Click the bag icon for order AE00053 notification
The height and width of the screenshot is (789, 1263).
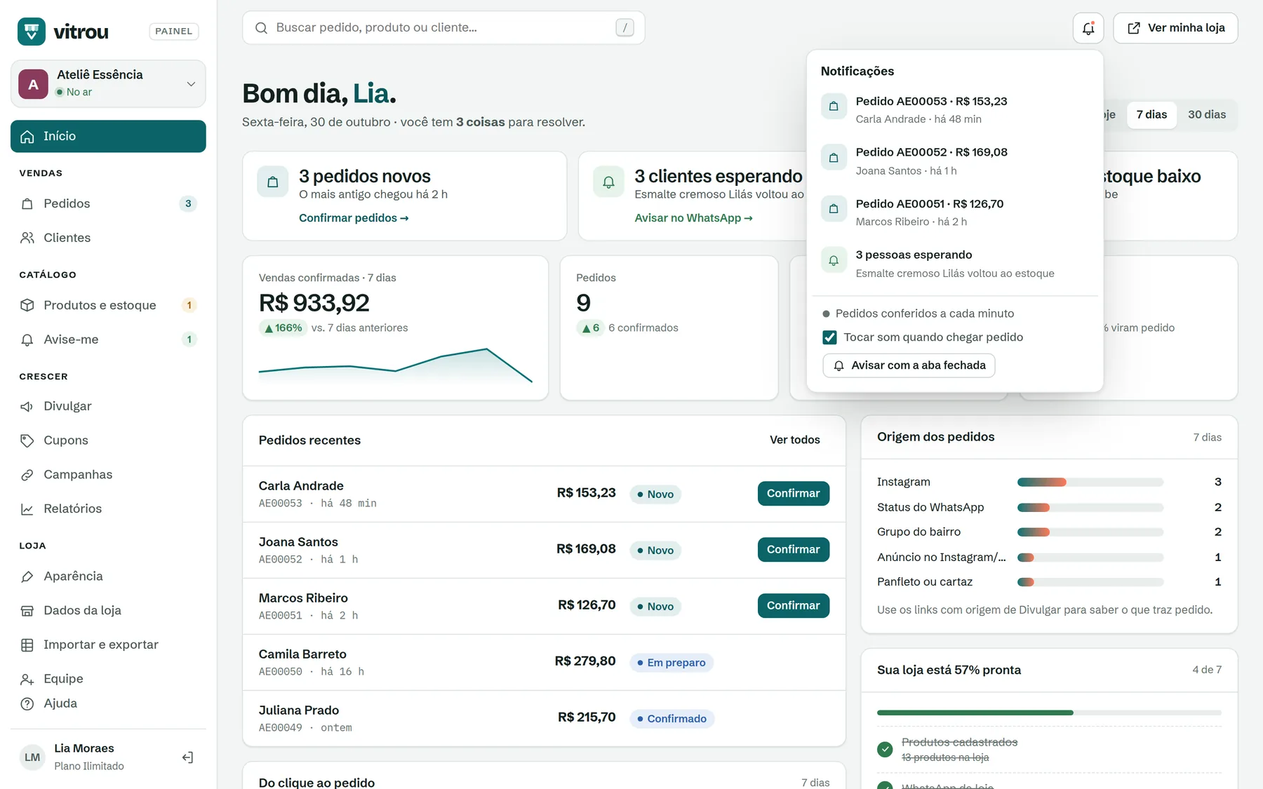point(834,107)
